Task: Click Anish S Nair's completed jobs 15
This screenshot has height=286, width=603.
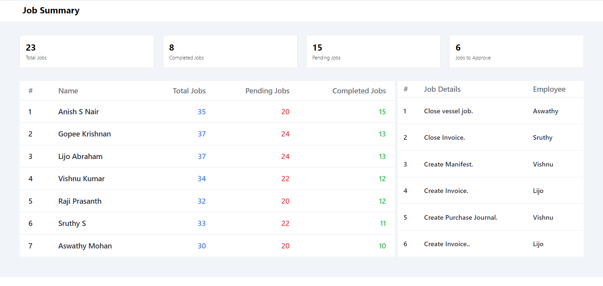Action: click(382, 112)
